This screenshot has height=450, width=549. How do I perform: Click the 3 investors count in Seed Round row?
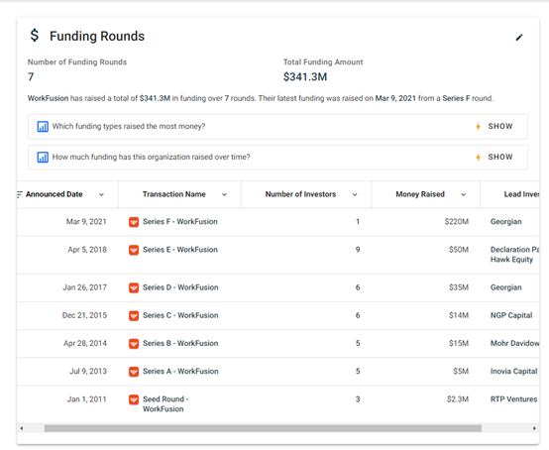click(x=358, y=399)
